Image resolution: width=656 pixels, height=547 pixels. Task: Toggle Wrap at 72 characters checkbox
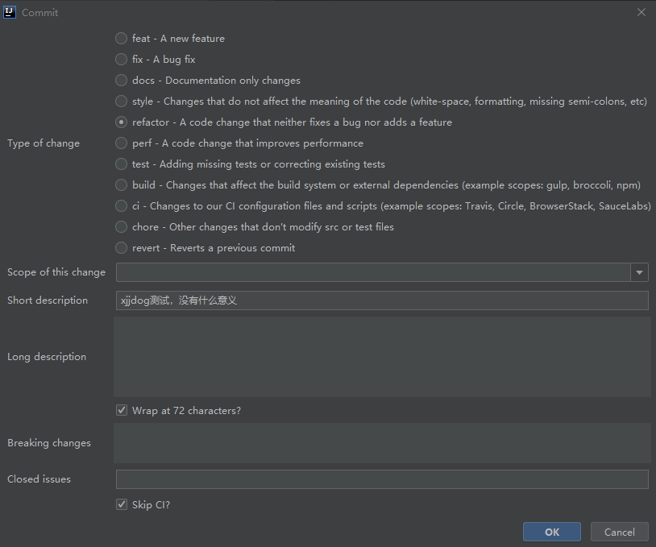pos(122,411)
